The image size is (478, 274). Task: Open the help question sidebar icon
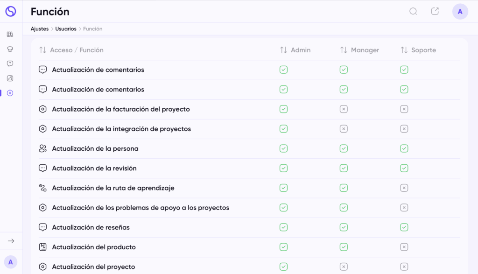click(10, 63)
